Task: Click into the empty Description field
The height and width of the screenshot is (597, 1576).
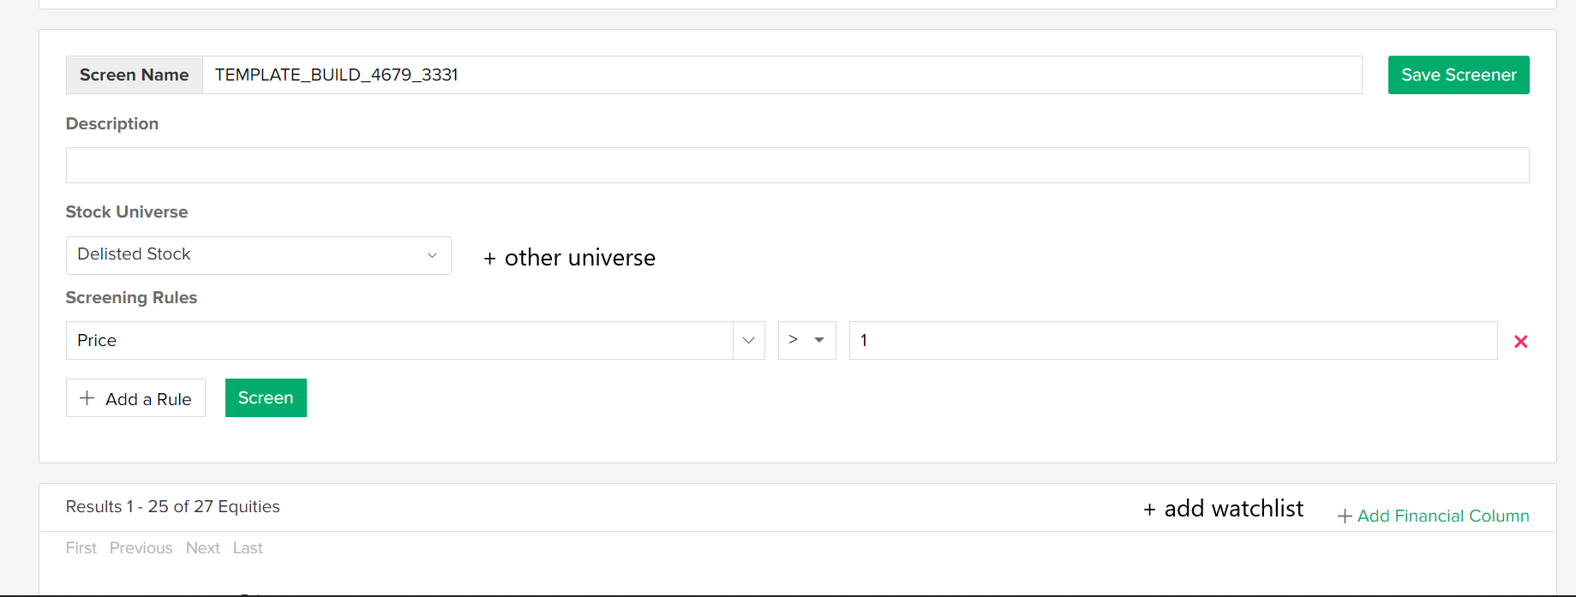Action: (x=797, y=165)
